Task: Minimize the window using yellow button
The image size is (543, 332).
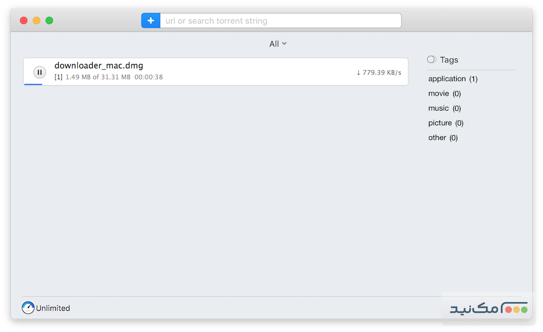Action: point(36,21)
